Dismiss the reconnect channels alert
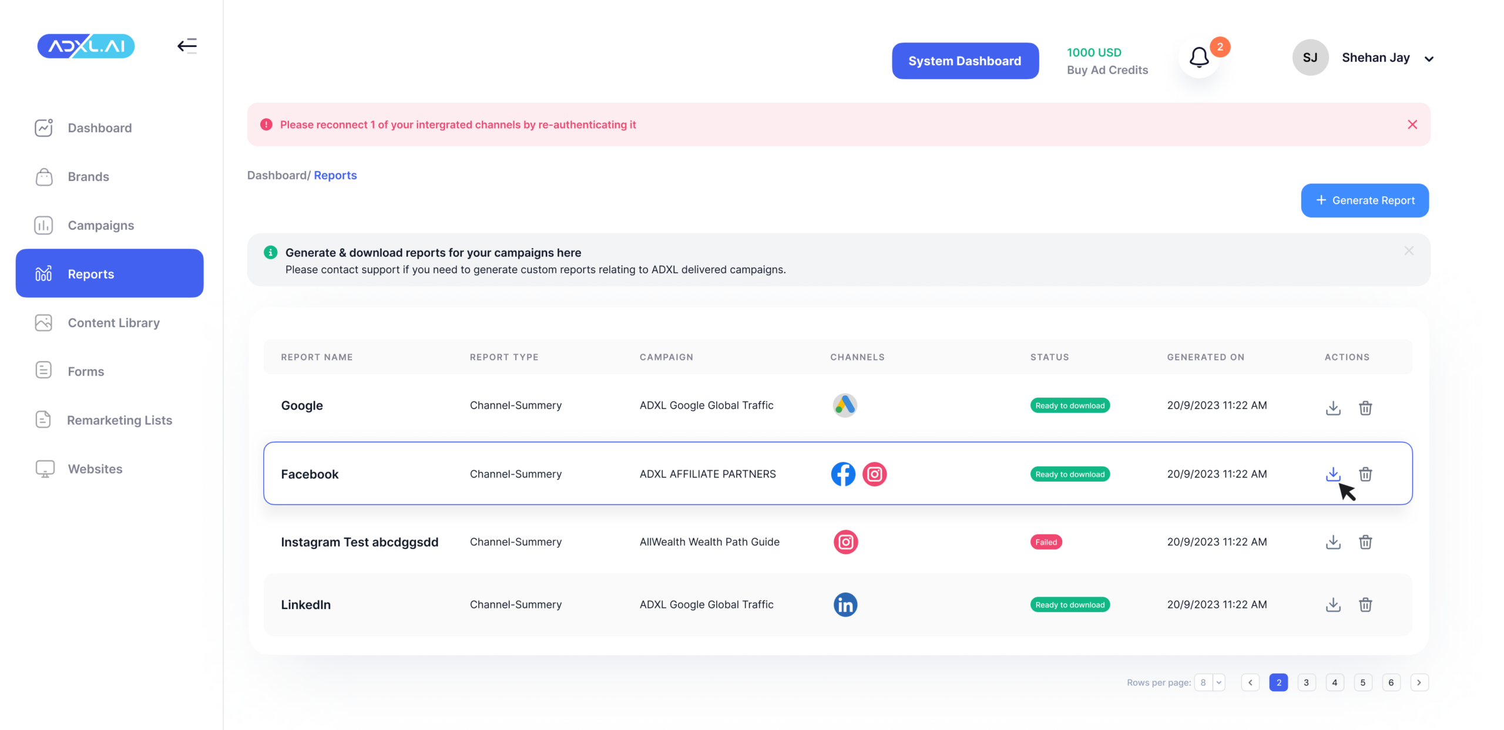The image size is (1504, 730). [x=1412, y=125]
